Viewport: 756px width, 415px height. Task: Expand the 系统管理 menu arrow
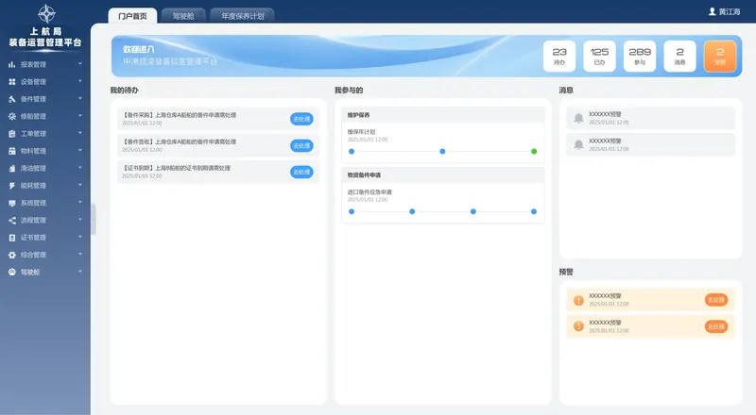tap(80, 203)
